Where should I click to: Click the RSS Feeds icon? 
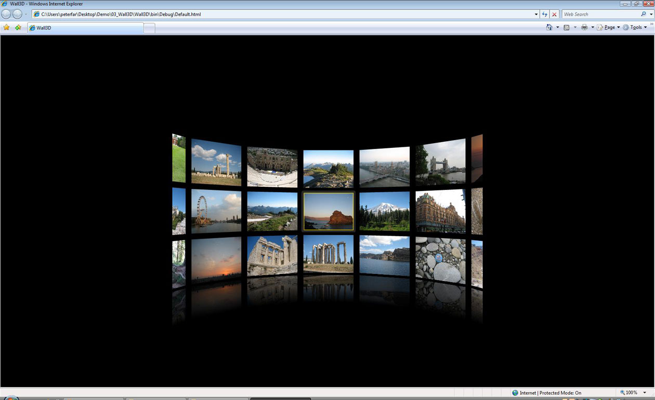(x=567, y=27)
